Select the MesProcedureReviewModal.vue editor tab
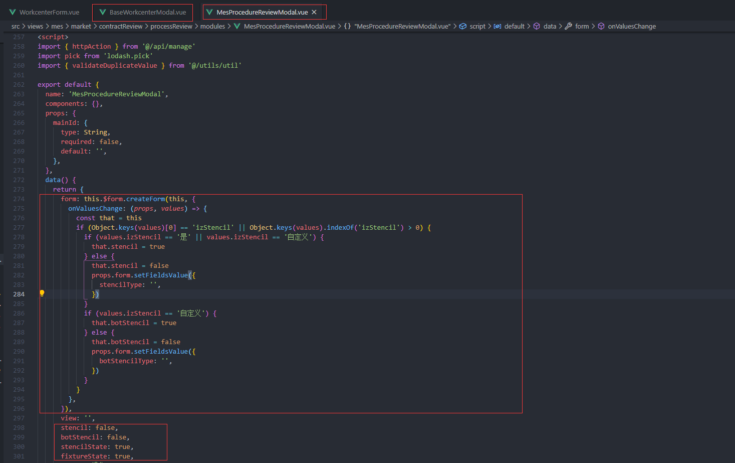Image resolution: width=735 pixels, height=463 pixels. [262, 12]
